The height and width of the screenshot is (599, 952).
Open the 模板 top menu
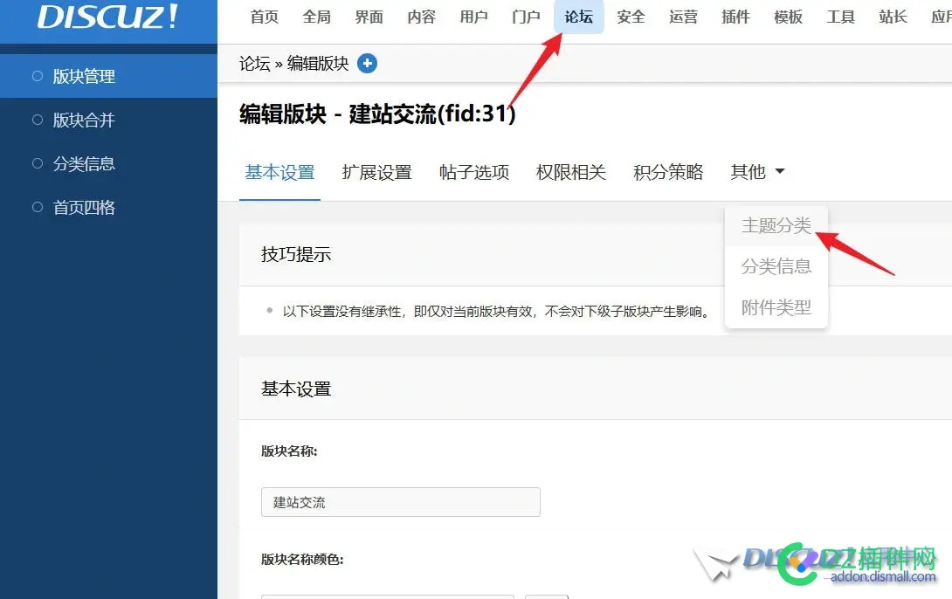pyautogui.click(x=788, y=17)
